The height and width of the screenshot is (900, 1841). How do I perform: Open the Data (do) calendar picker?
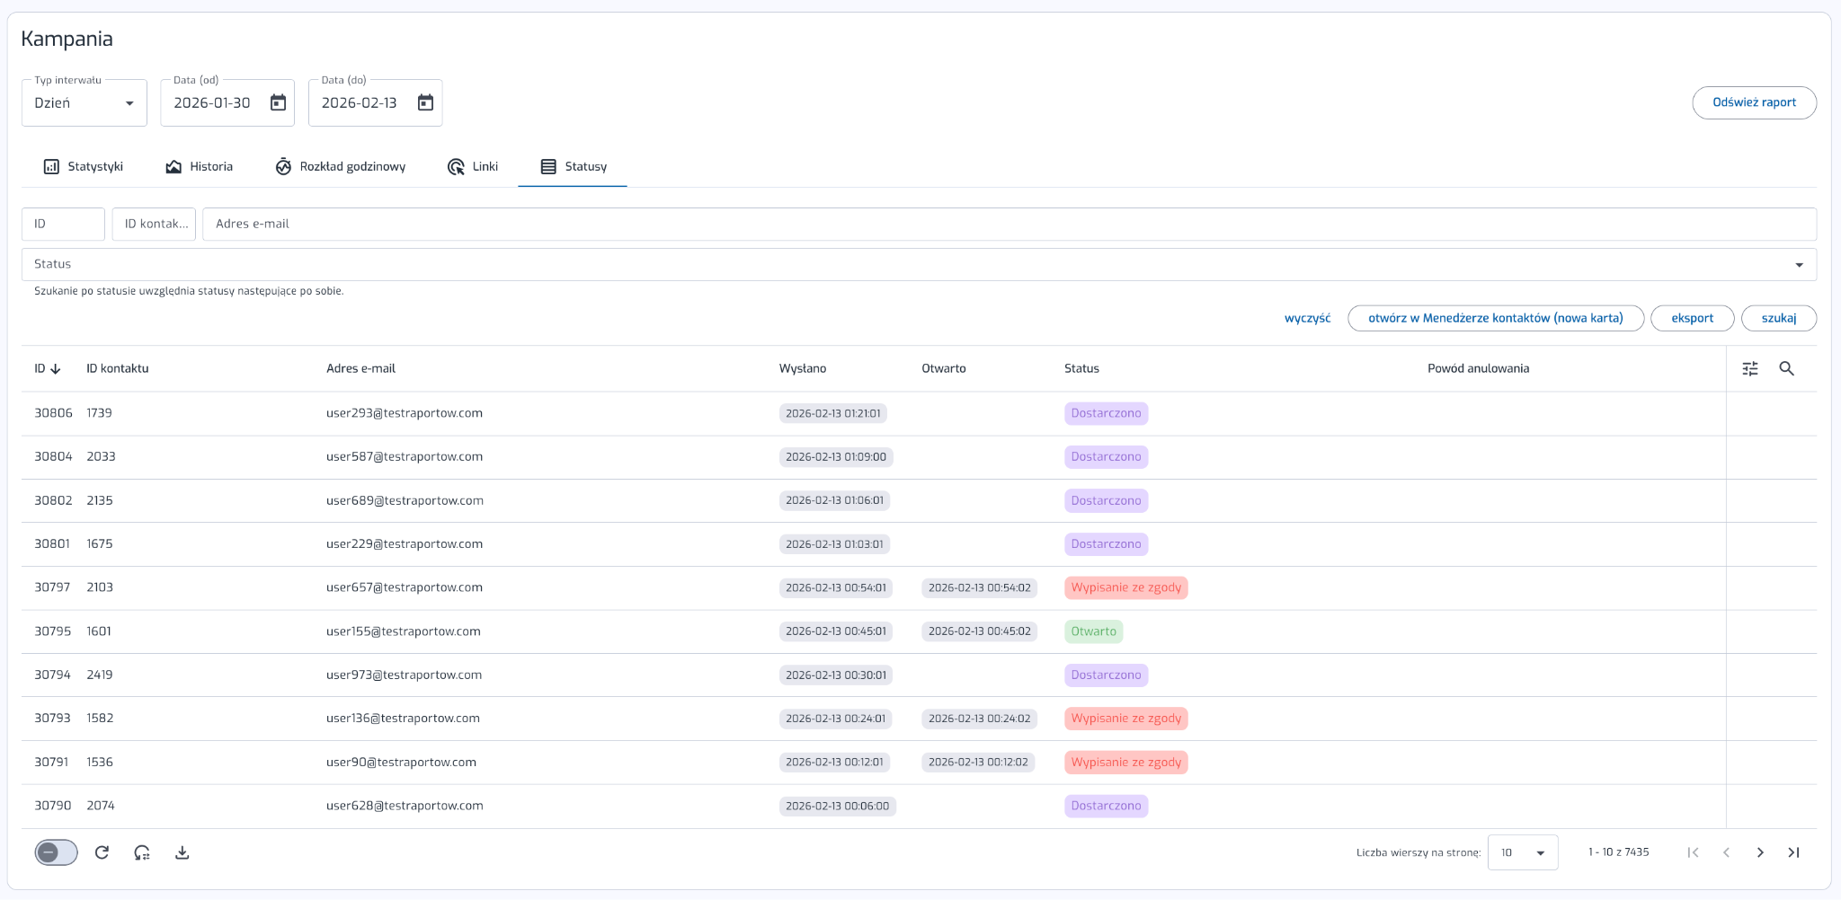425,103
